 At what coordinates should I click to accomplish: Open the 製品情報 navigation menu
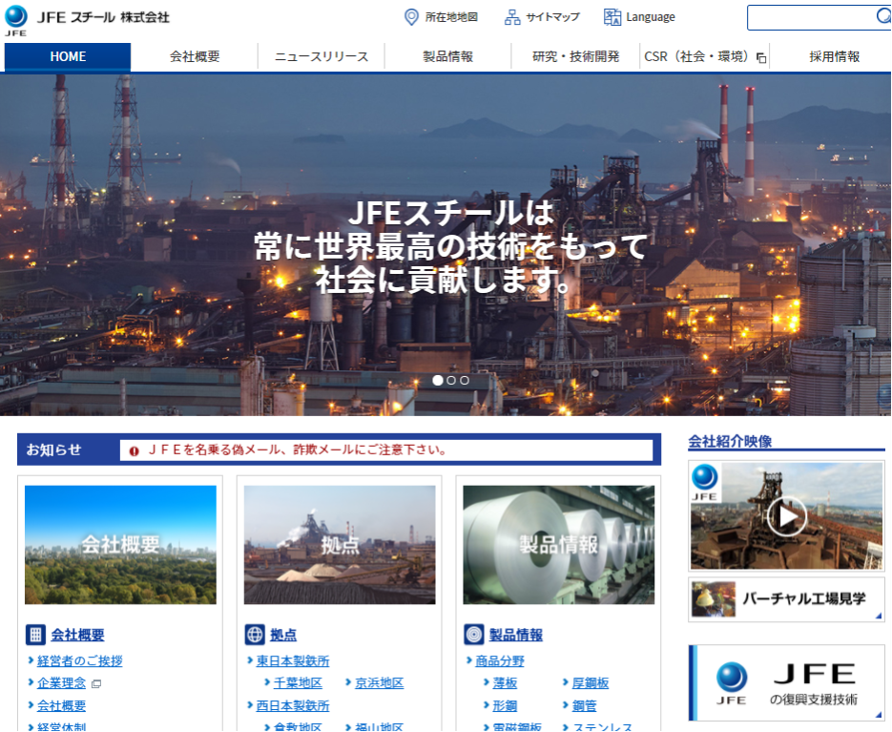(x=447, y=56)
